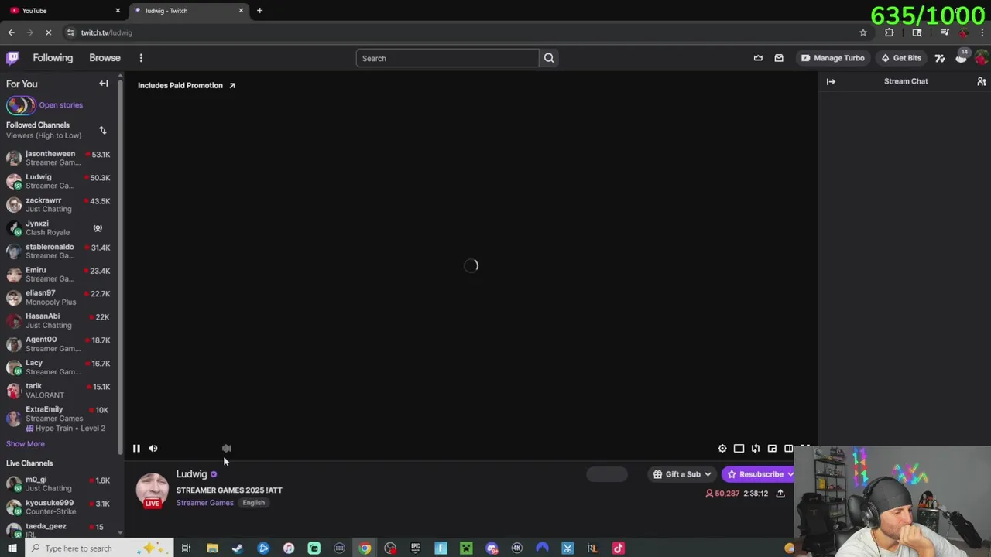
Task: Open picture-in-picture mini player
Action: (x=772, y=449)
